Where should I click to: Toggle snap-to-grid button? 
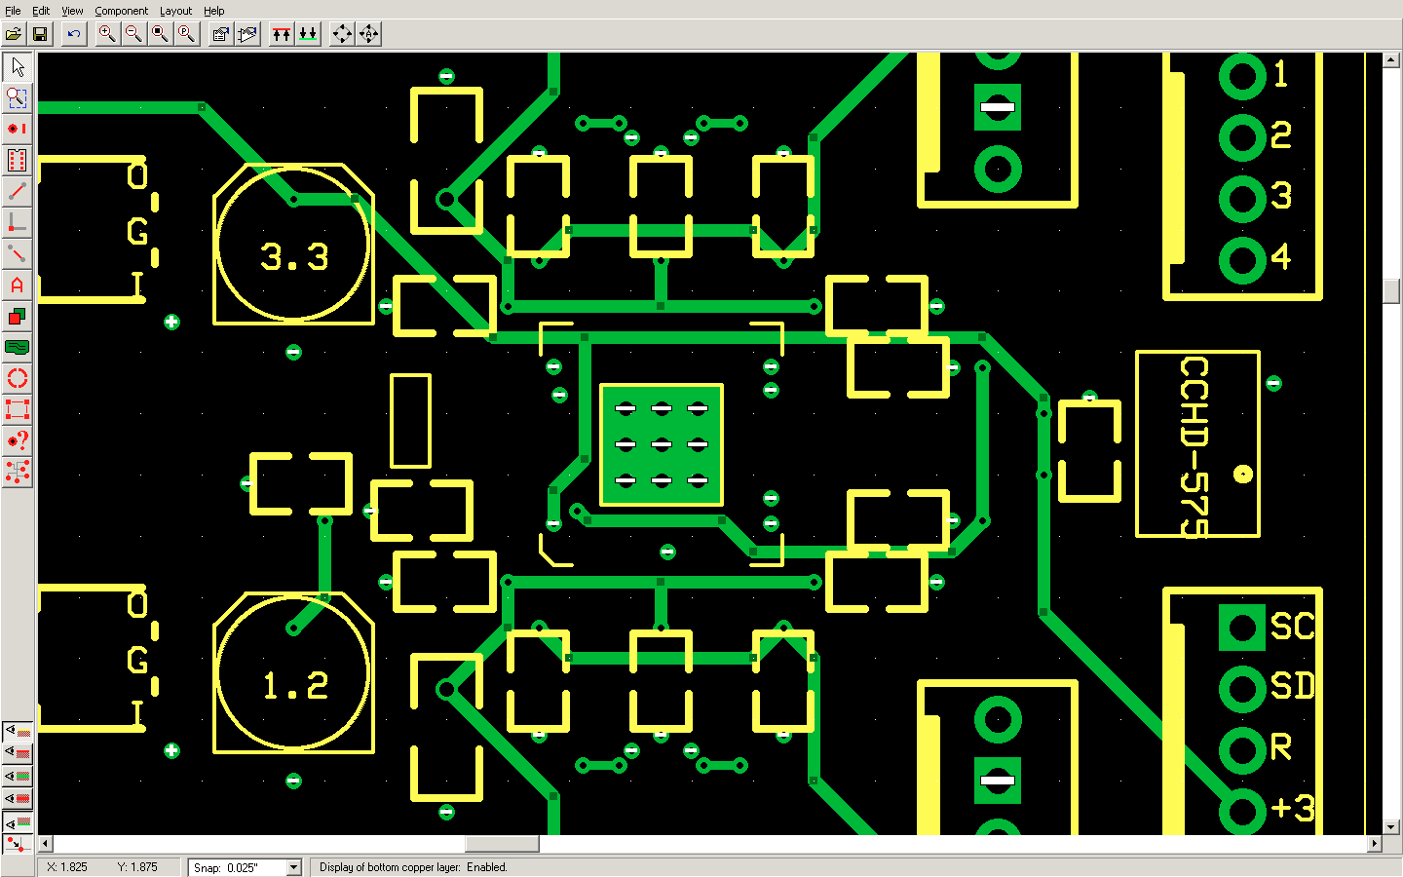(x=18, y=844)
